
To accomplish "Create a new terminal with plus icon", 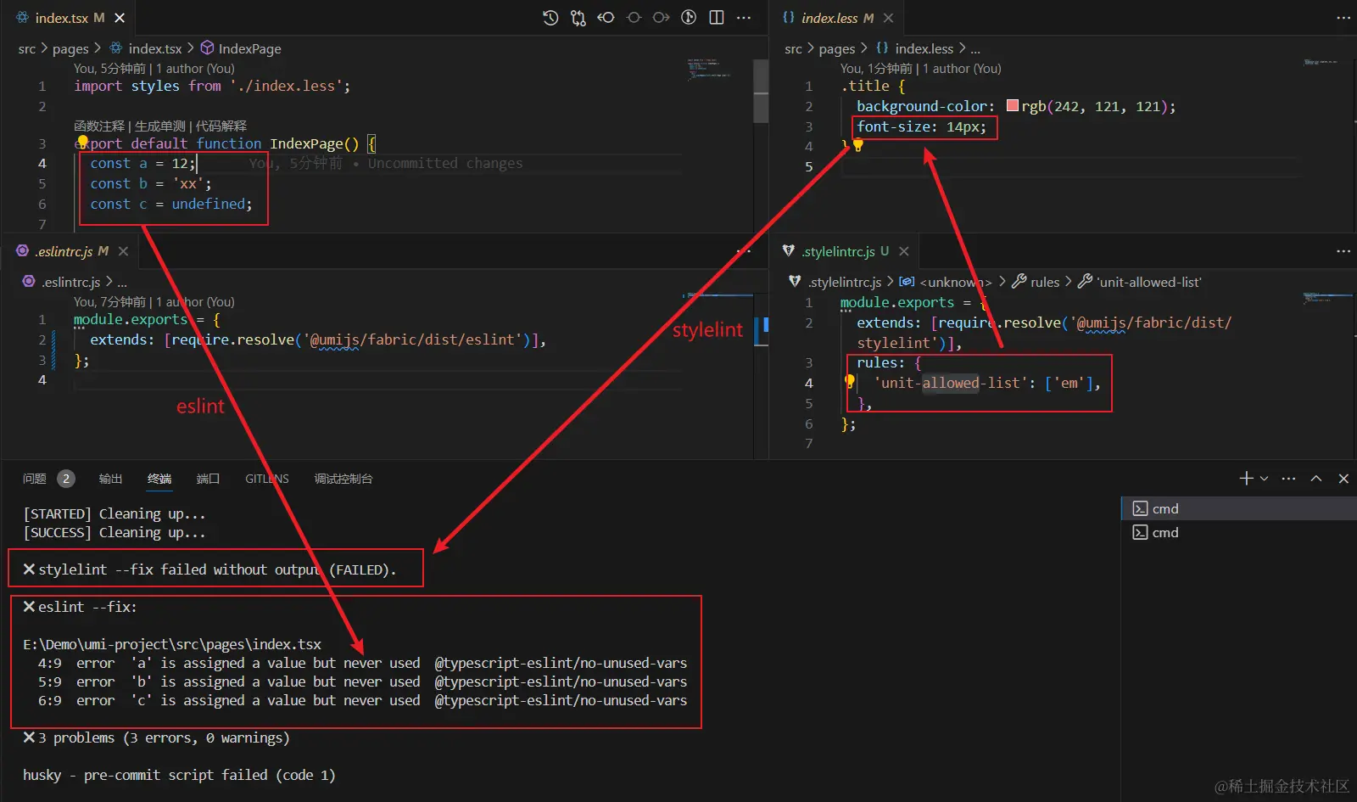I will coord(1246,479).
